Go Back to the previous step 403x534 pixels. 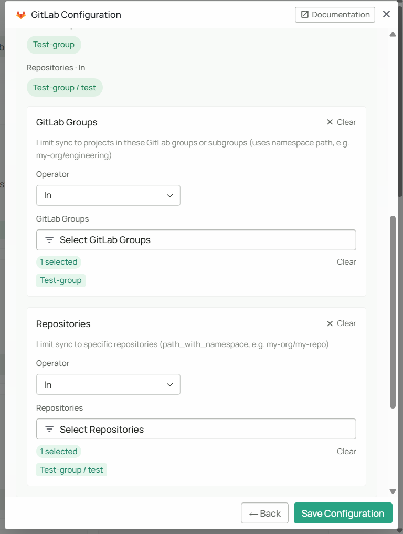[x=264, y=513]
